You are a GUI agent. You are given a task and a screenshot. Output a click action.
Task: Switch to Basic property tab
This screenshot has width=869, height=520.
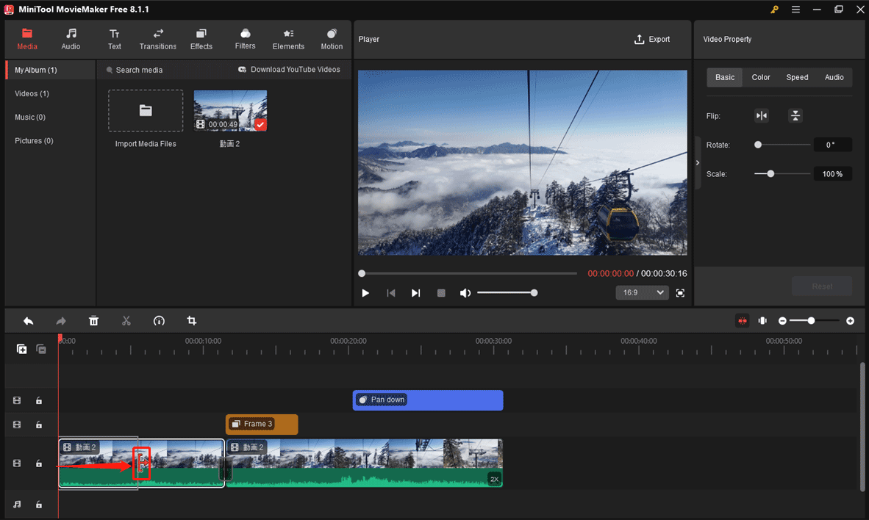tap(724, 78)
